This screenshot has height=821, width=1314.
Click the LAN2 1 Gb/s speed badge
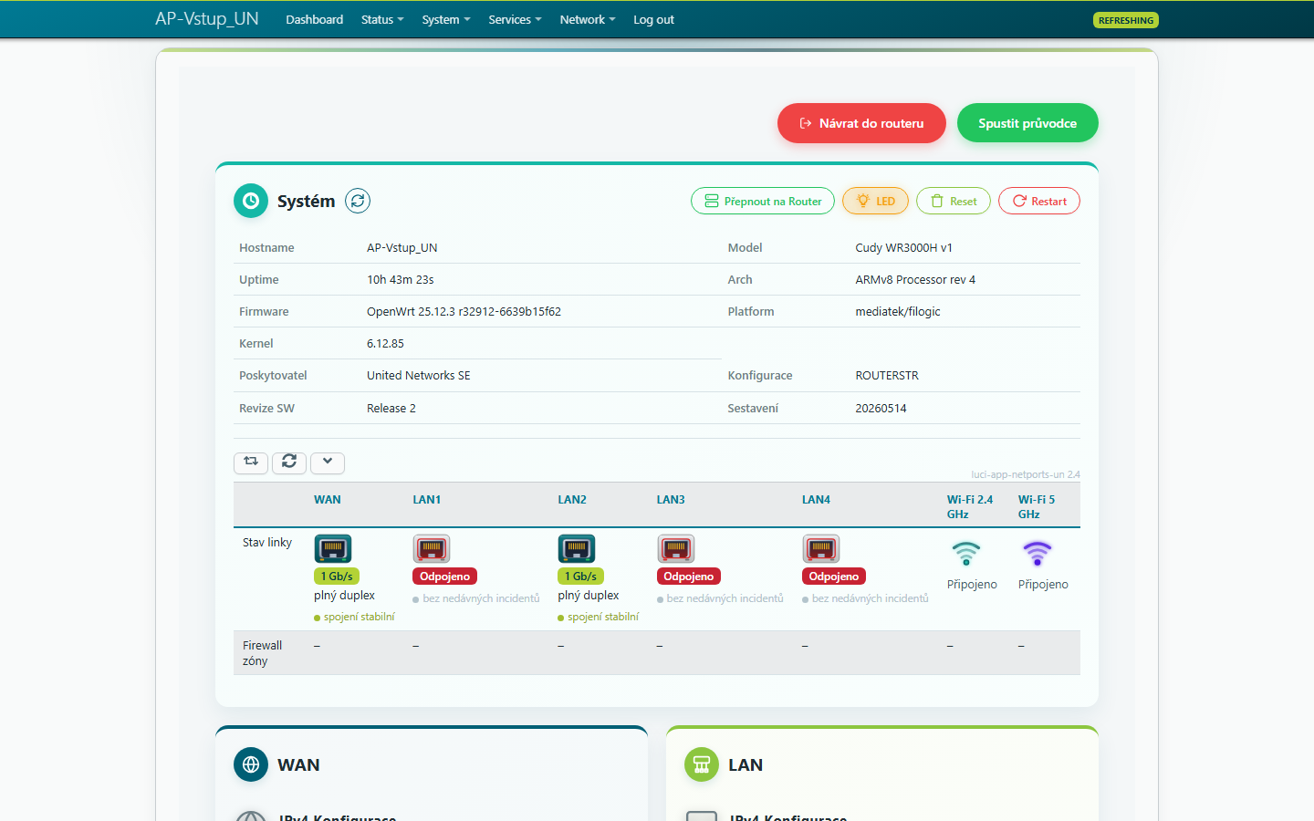pyautogui.click(x=580, y=576)
